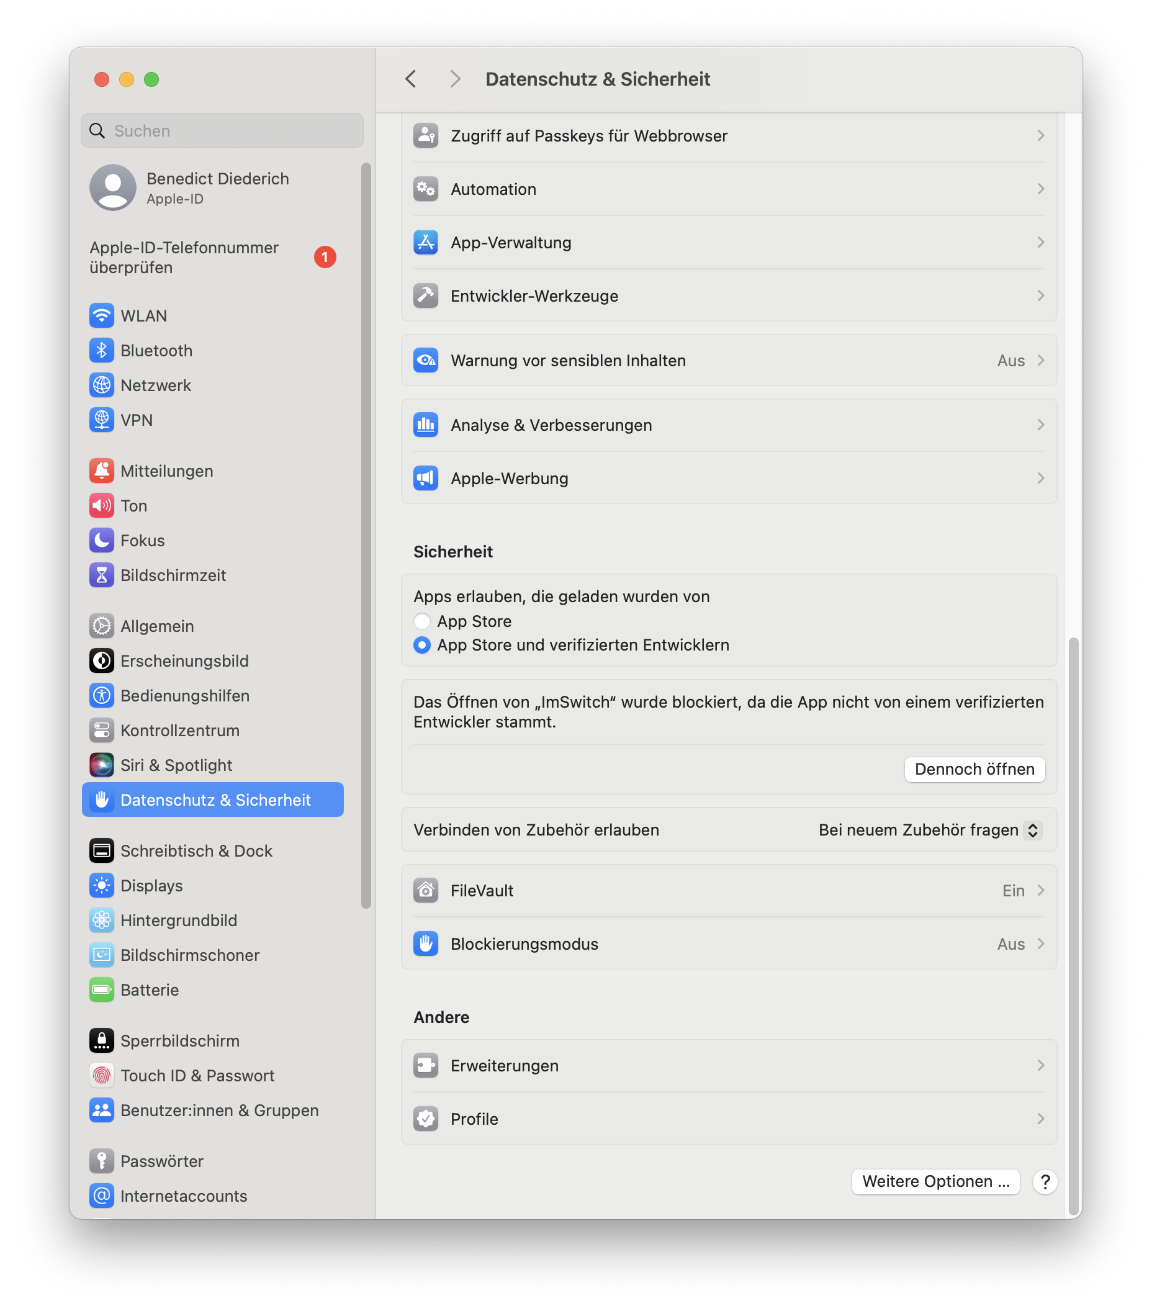
Task: Click the Passwörter key icon
Action: [101, 1161]
